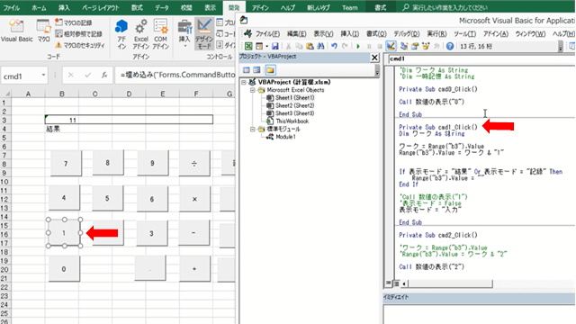
Task: Click the Undo icon in VBA toolbar
Action: [x=334, y=46]
